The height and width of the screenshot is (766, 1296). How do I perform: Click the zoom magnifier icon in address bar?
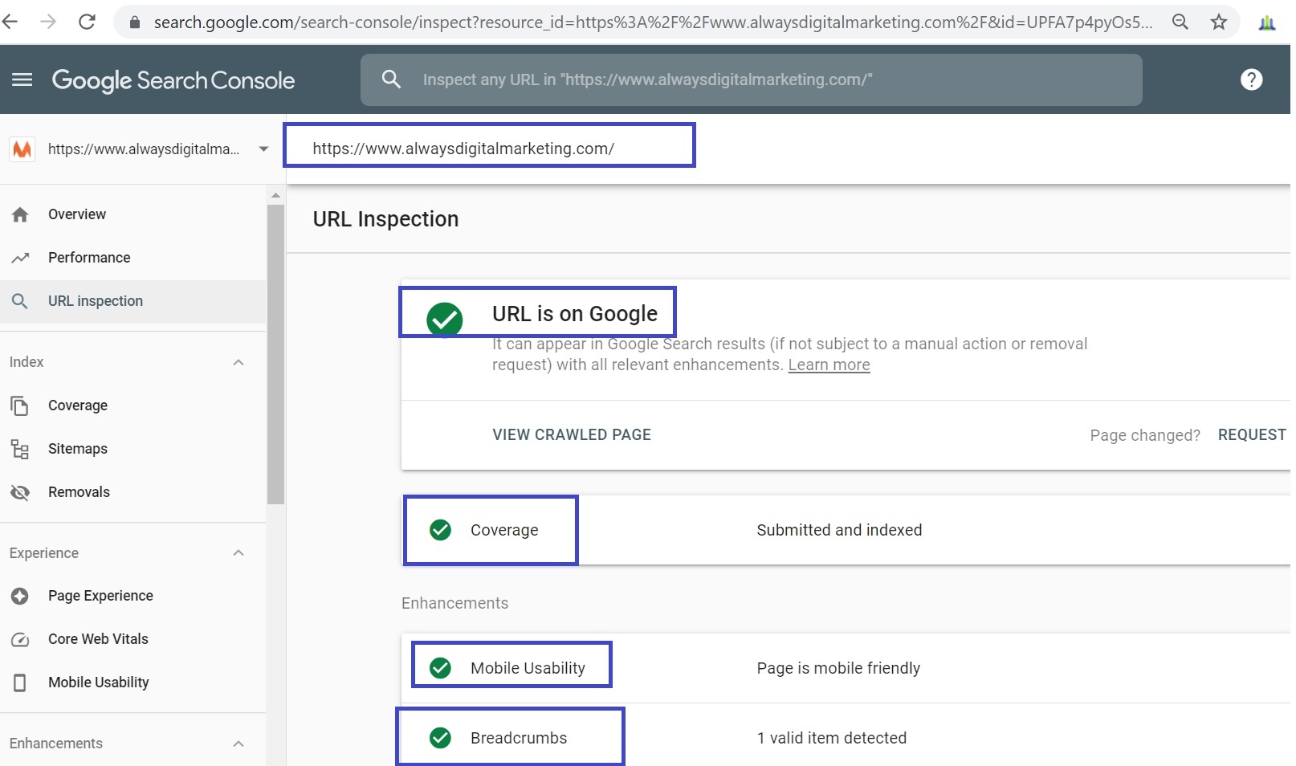point(1180,22)
